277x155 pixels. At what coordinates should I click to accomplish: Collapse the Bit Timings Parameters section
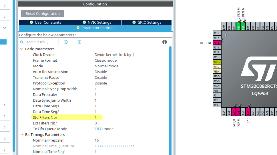(22, 135)
